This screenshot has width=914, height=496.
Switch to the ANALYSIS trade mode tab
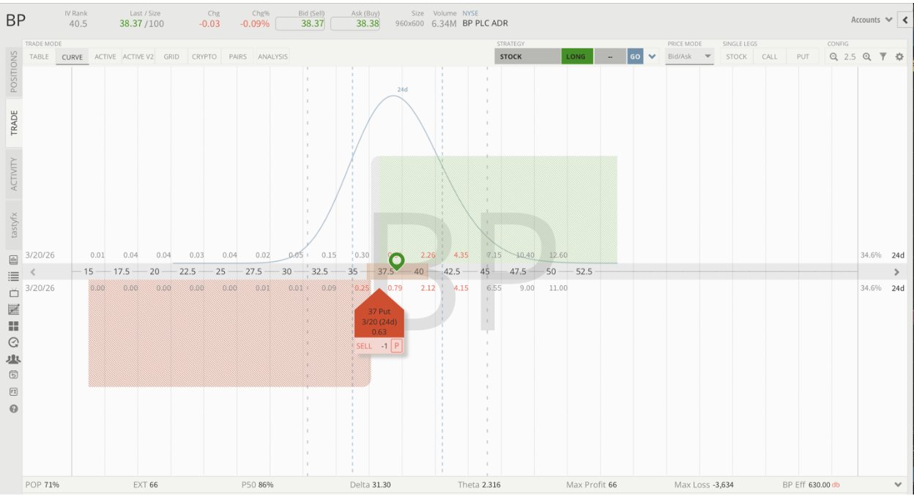272,56
